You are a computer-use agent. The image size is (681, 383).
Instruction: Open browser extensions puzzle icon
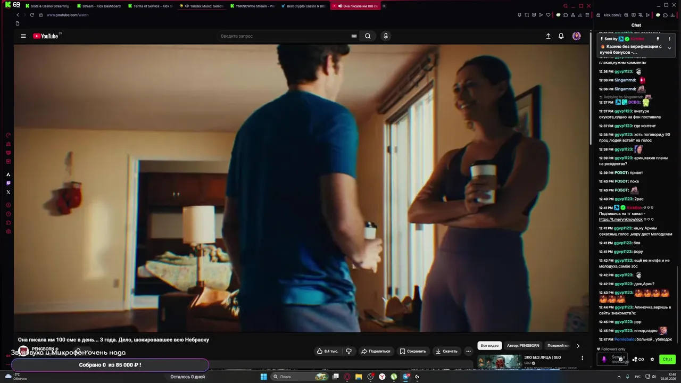[566, 15]
